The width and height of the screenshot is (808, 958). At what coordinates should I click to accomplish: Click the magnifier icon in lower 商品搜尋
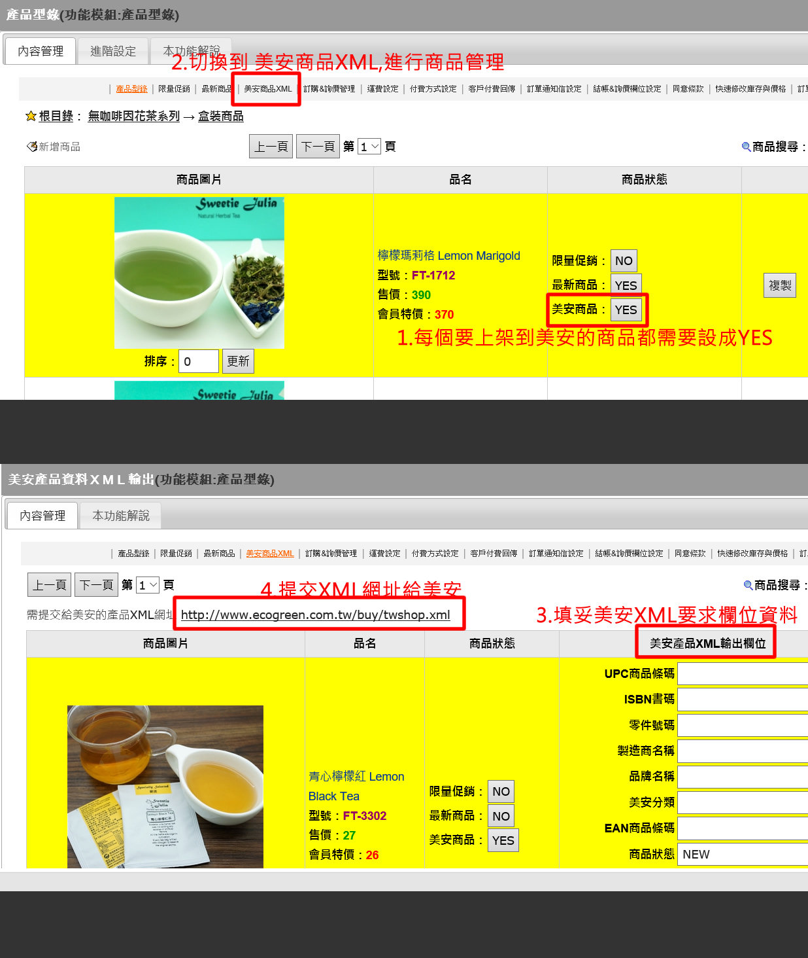748,585
